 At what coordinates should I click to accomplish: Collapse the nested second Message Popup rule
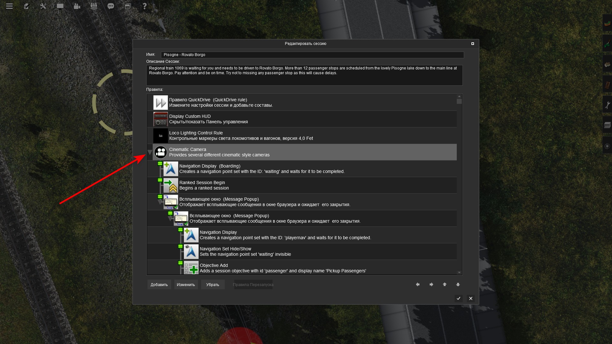(170, 219)
